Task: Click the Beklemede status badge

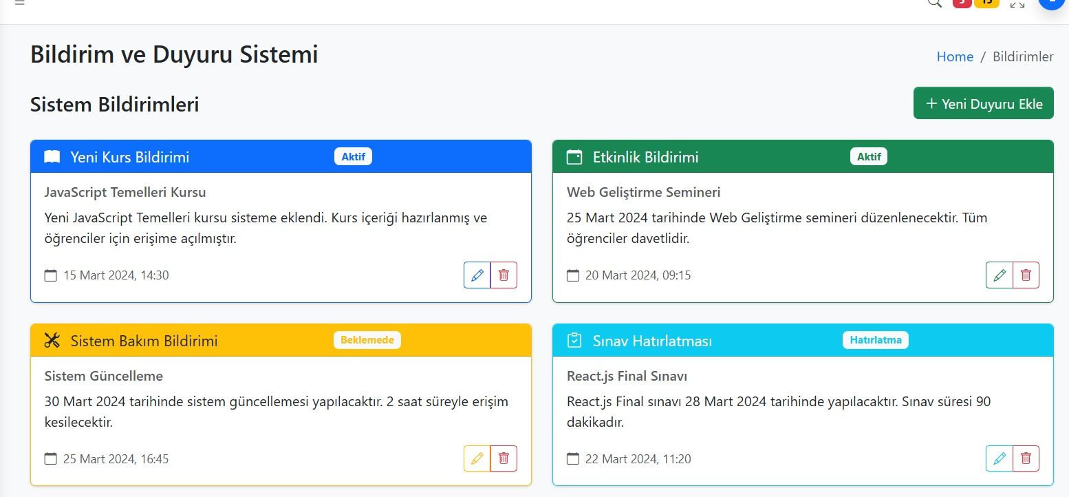Action: click(x=367, y=340)
